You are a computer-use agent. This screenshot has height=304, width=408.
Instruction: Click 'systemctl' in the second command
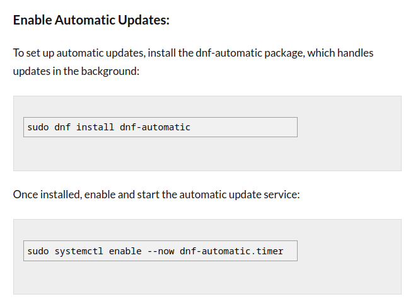tap(79, 251)
